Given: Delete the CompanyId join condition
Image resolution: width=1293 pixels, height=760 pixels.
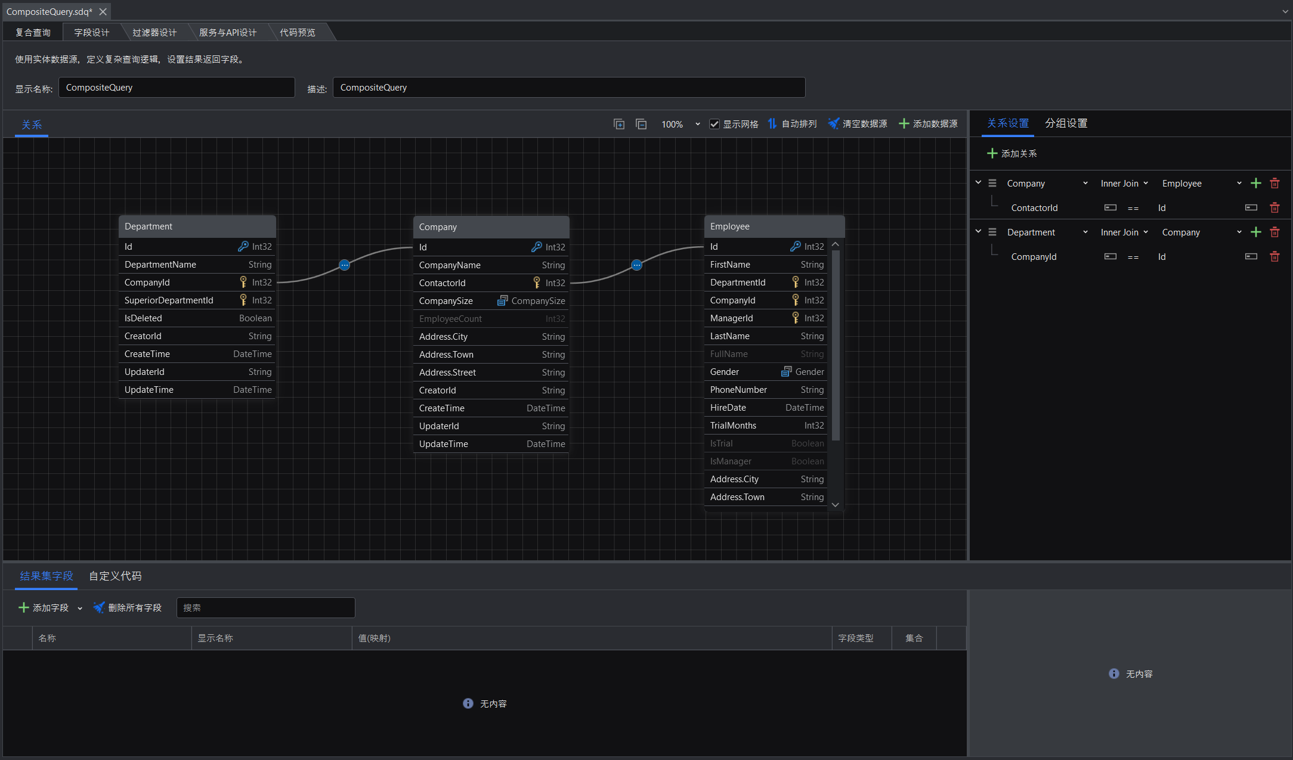Looking at the screenshot, I should 1275,257.
